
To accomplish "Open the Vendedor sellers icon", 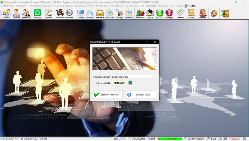I will (26, 14).
